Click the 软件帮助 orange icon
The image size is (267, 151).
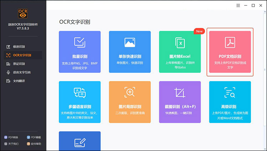tap(28, 144)
